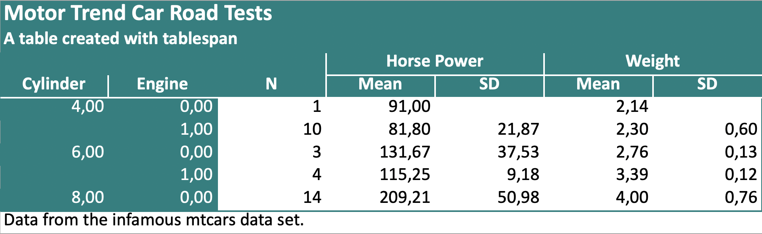Viewport: 762px width, 234px height.
Task: Select the N value 14 cell
Action: [312, 197]
